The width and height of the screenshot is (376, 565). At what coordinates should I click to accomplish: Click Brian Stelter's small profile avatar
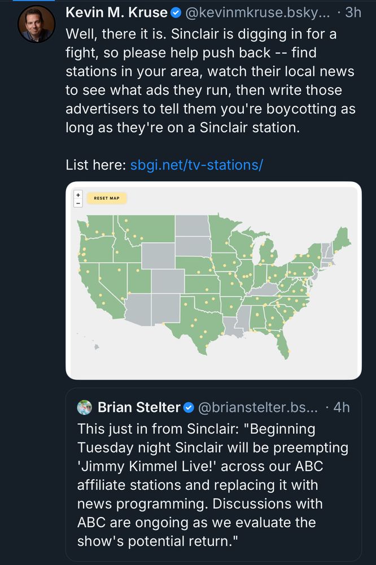pyautogui.click(x=85, y=407)
